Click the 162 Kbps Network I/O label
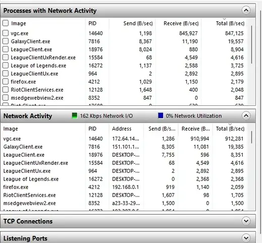This screenshot has width=262, height=243. pos(107,116)
